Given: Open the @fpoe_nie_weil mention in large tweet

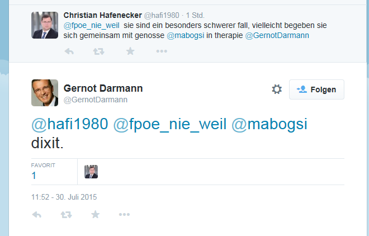Looking at the screenshot, I should (x=170, y=125).
